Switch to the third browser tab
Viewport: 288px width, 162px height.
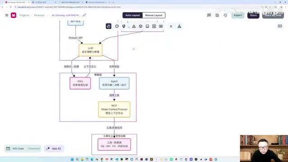[71, 2]
